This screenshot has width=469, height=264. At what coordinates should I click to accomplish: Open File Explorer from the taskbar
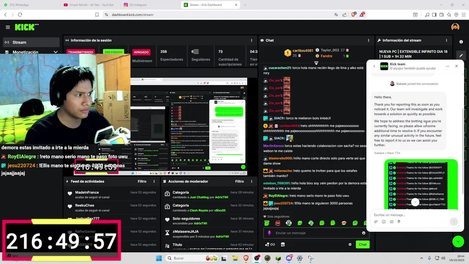point(235,258)
